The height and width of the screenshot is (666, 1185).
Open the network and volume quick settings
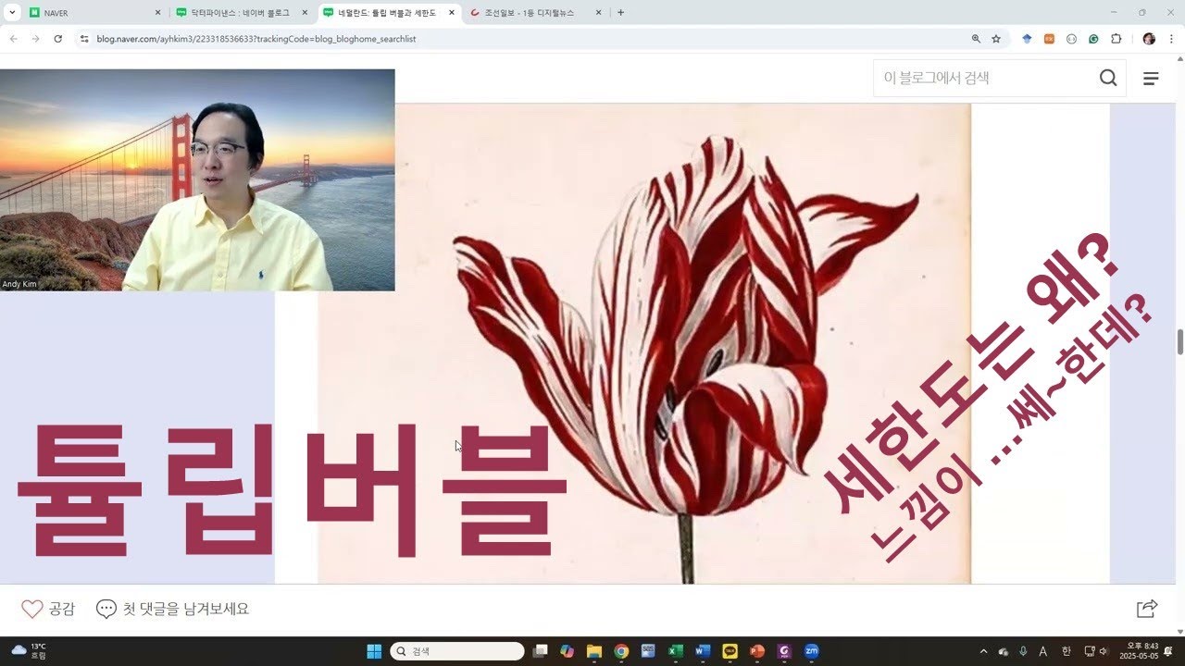point(1096,651)
